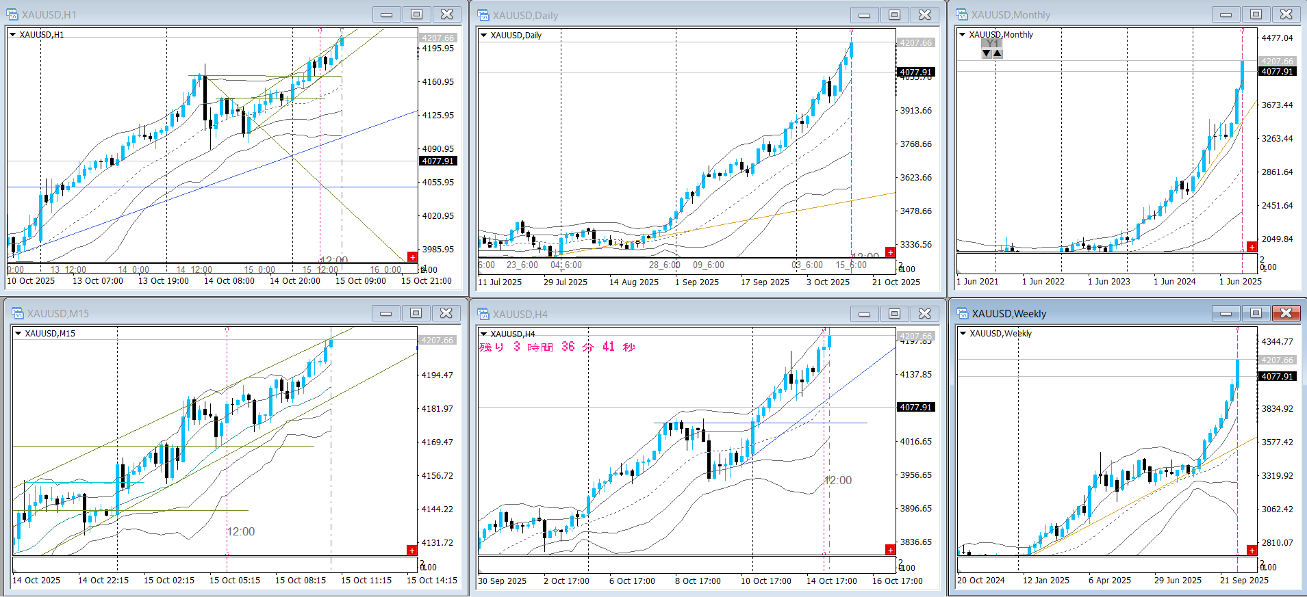This screenshot has height=597, width=1307.
Task: Click the red plus icon in the H1 chart
Action: click(412, 257)
